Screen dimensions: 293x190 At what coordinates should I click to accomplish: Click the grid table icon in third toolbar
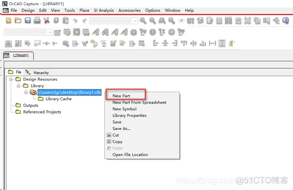tap(142, 44)
